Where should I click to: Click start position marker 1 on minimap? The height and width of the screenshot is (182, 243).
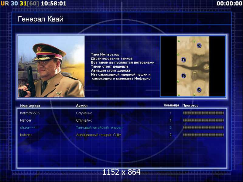click(183, 76)
